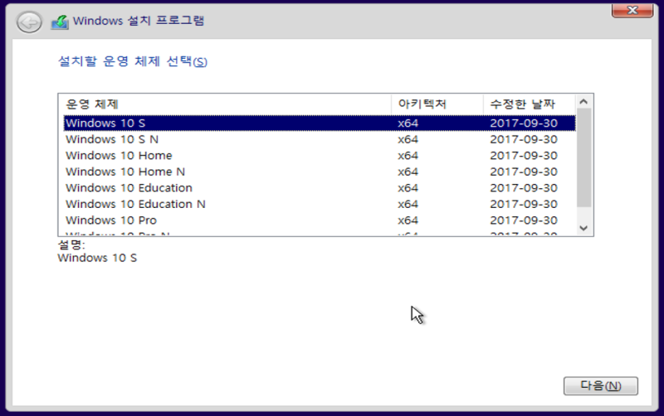Image resolution: width=664 pixels, height=416 pixels.
Task: Click the back arrow button
Action: click(29, 22)
